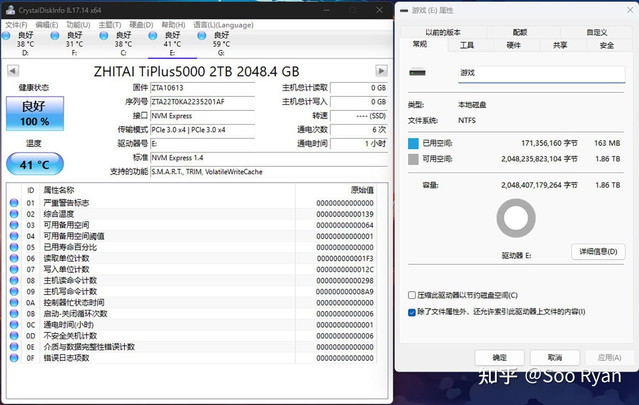Screen dimensions: 639x405
Task: Switch to the 工具 tab
Action: click(468, 45)
